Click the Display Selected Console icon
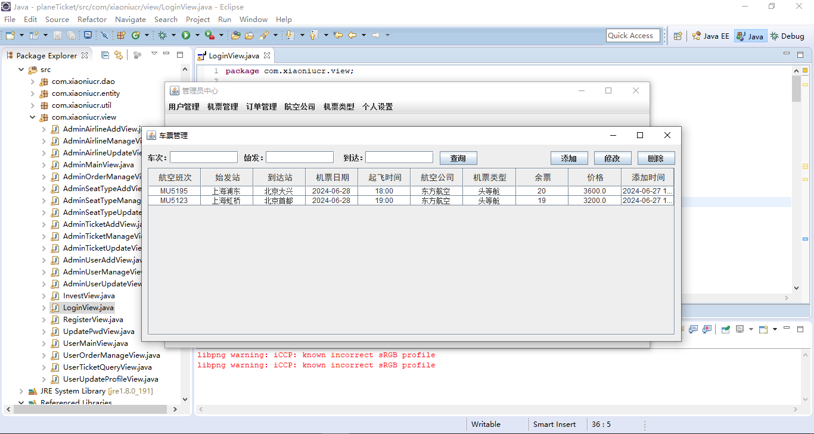 point(740,329)
